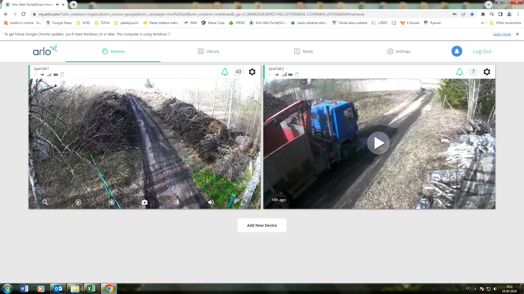
Task: Show more bookmarks chevron
Action: point(483,23)
